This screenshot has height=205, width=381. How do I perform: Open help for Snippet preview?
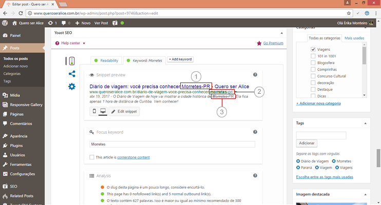point(255,75)
